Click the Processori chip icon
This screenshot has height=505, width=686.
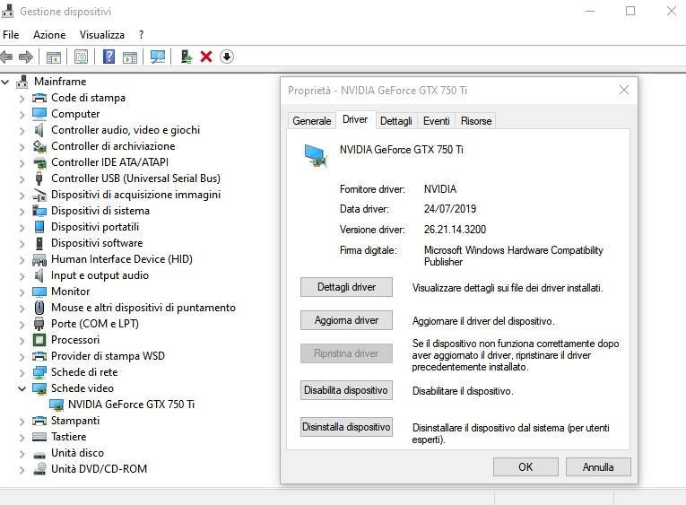pos(39,340)
